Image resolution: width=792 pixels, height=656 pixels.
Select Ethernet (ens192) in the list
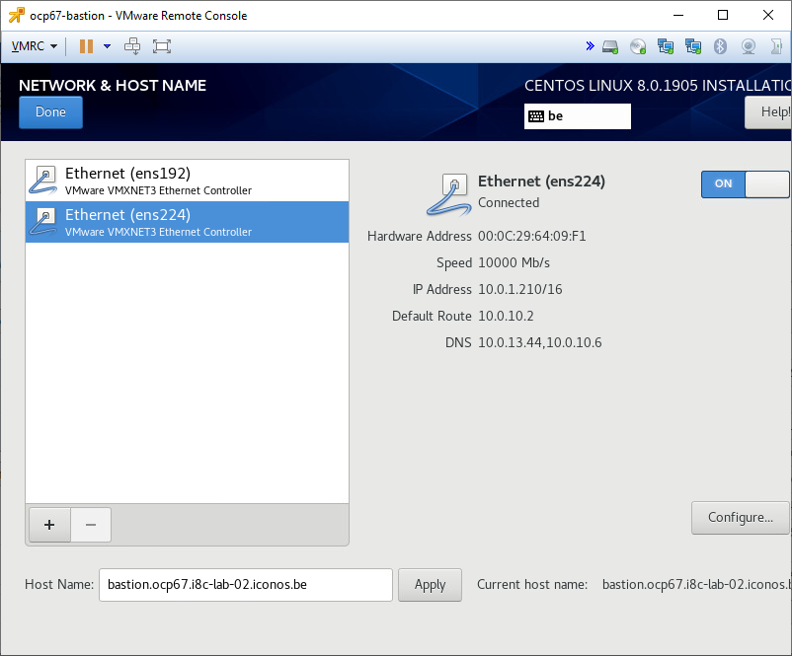pos(187,181)
